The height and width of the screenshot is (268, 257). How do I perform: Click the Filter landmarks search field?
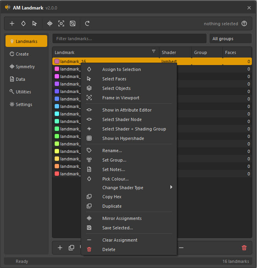[x=129, y=39]
